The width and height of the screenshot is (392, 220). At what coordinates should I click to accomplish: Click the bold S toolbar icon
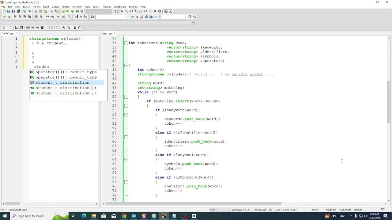point(75,28)
